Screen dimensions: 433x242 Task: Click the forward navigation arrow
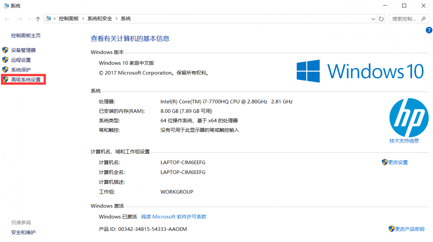coord(19,19)
